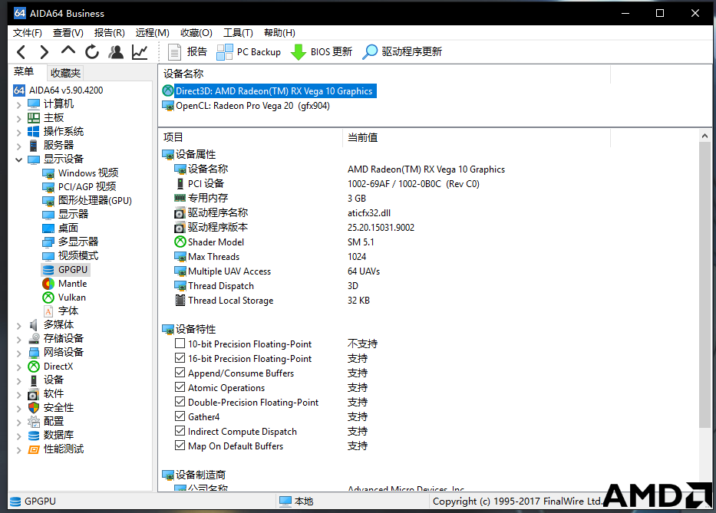Viewport: 716px width, 513px height.
Task: Start BIOS 更新 with the green arrow
Action: (322, 52)
